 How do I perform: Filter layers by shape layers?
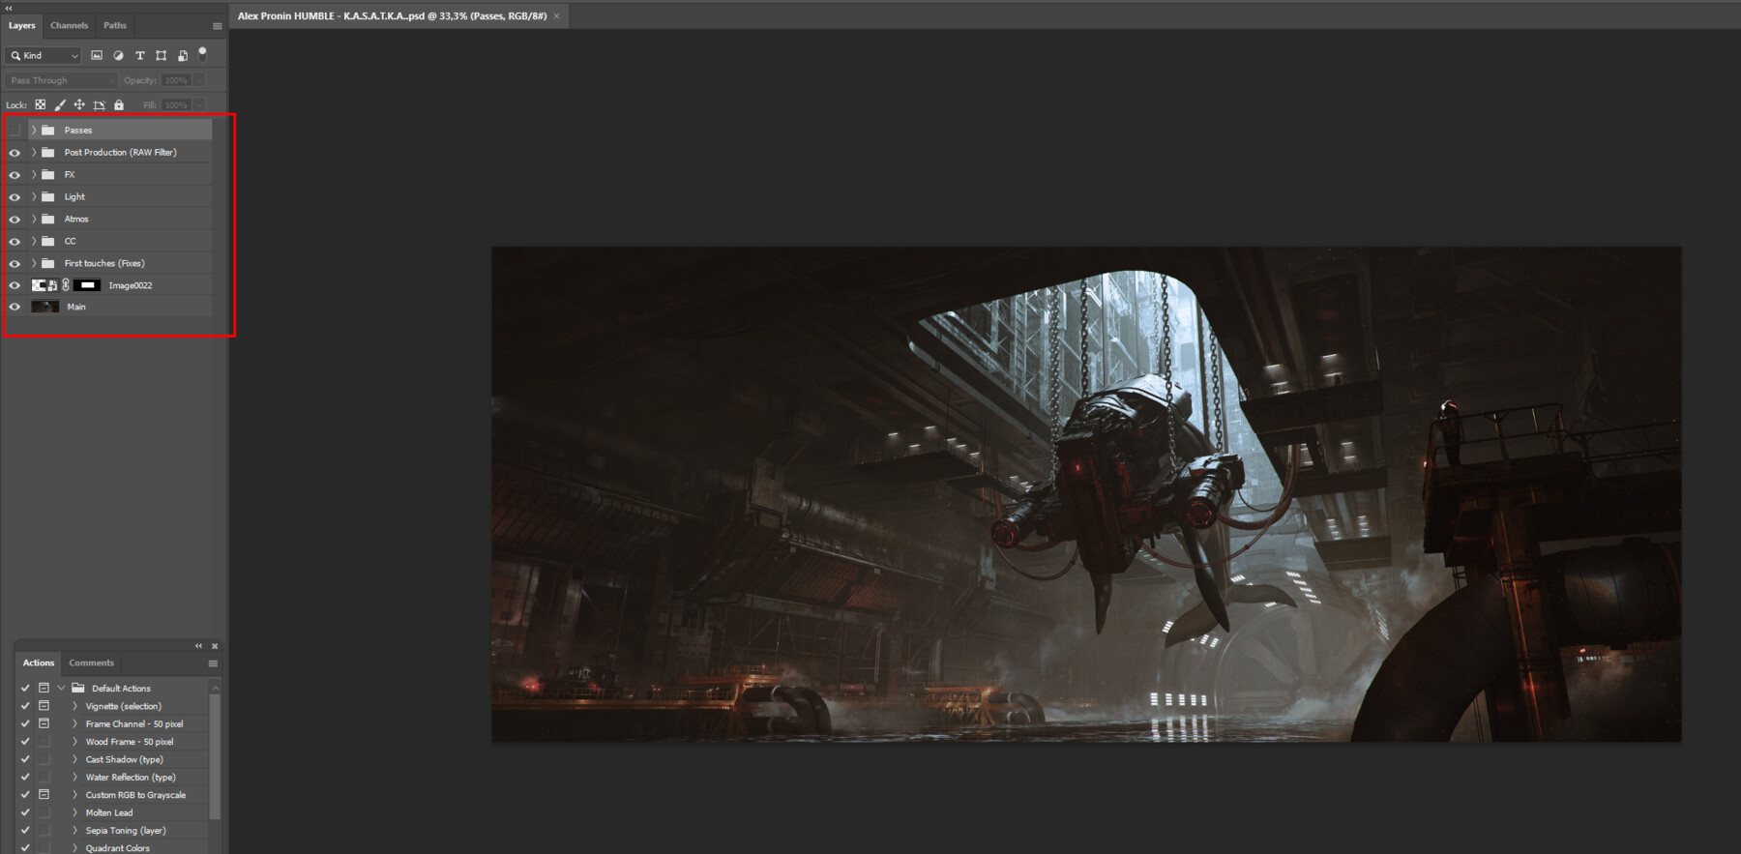click(x=161, y=56)
